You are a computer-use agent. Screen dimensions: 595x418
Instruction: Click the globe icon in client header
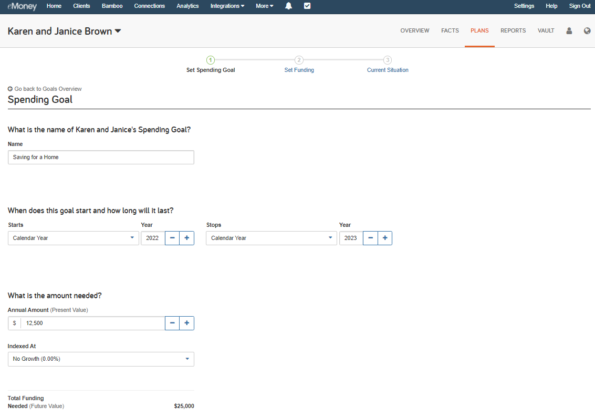click(x=587, y=31)
